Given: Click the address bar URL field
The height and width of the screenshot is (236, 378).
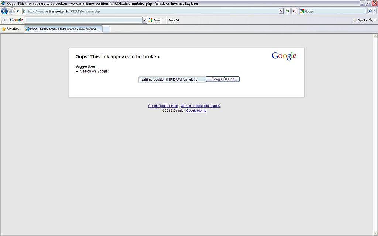Looking at the screenshot, I should tap(151, 11).
